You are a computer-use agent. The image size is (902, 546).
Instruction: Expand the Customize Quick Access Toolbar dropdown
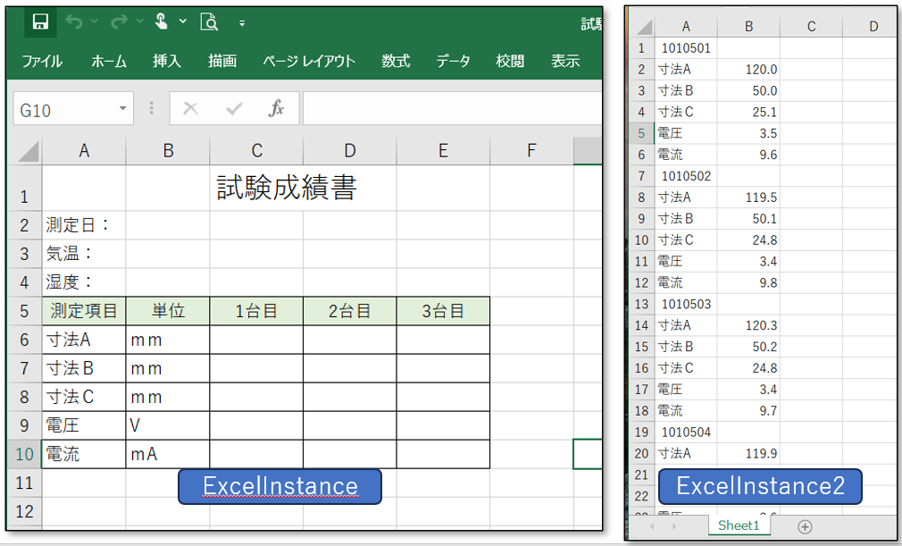click(x=241, y=23)
